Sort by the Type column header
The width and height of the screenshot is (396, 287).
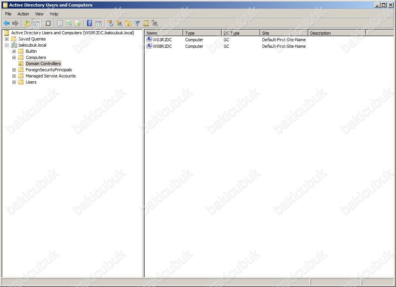pyautogui.click(x=202, y=33)
